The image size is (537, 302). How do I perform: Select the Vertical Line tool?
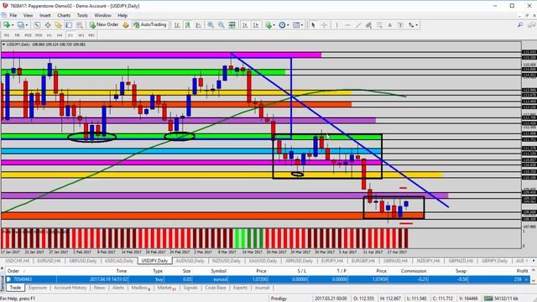[x=336, y=25]
